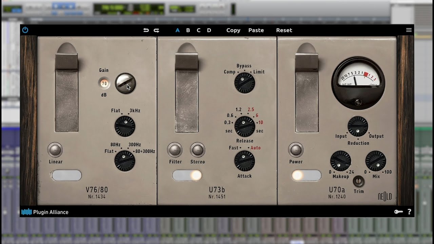Viewport: 434px width, 244px height.
Task: Click the Release time knob
Action: click(x=244, y=126)
